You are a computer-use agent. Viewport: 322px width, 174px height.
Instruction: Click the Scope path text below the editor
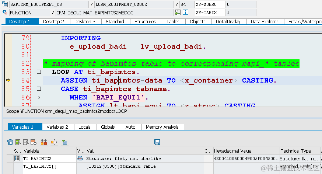point(67,111)
